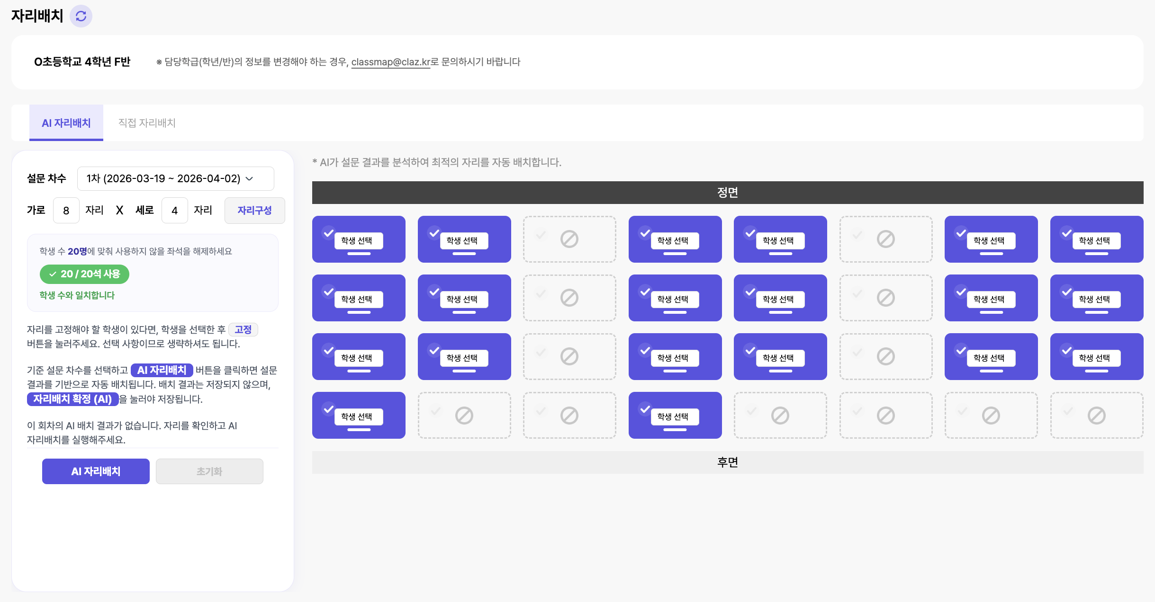Click disabled-seat icon in row 1, column 6
This screenshot has height=602, width=1155.
click(x=885, y=239)
